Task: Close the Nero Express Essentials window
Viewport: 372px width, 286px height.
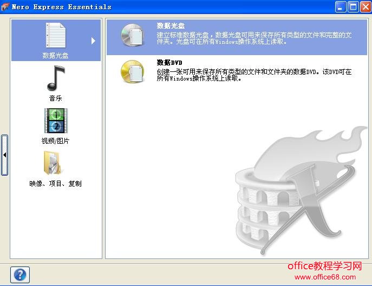Action: point(366,6)
